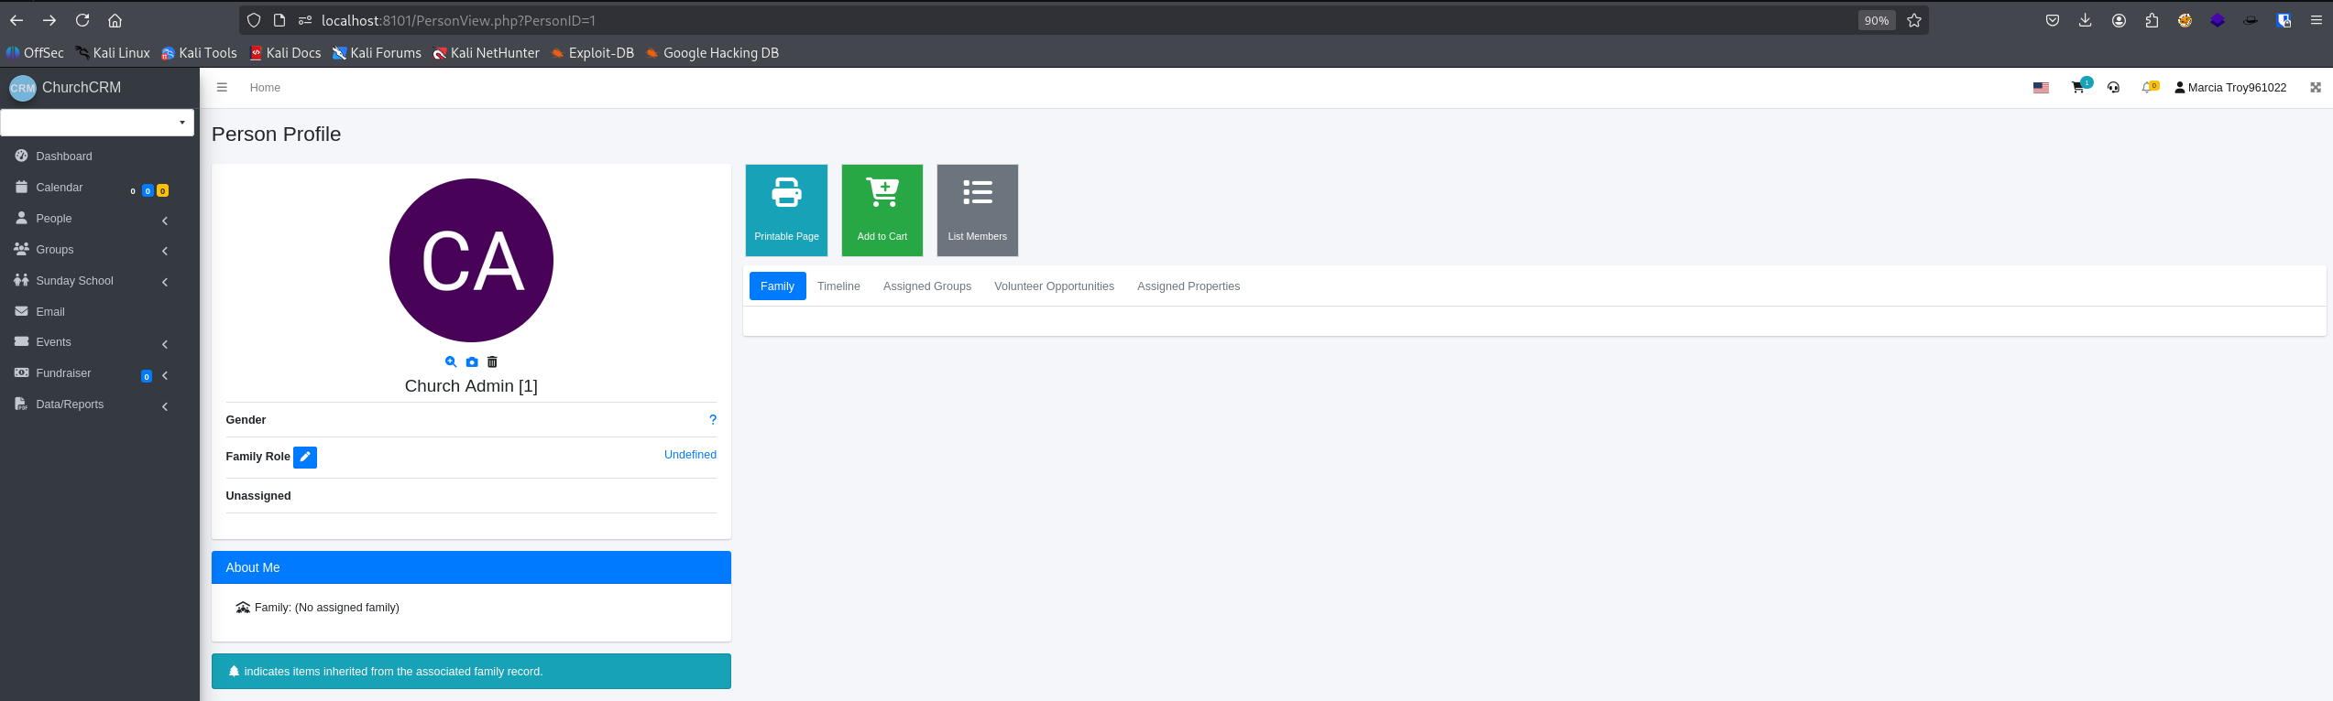The height and width of the screenshot is (701, 2333).
Task: Open the blue shield lock extension
Action: tap(2284, 20)
